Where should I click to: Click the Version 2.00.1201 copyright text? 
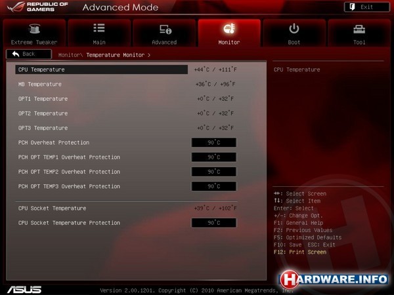(197, 290)
